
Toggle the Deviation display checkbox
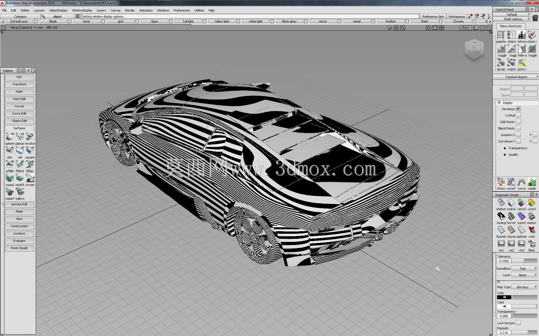[x=518, y=109]
